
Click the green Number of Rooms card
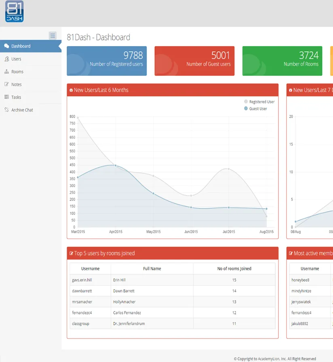pyautogui.click(x=282, y=61)
